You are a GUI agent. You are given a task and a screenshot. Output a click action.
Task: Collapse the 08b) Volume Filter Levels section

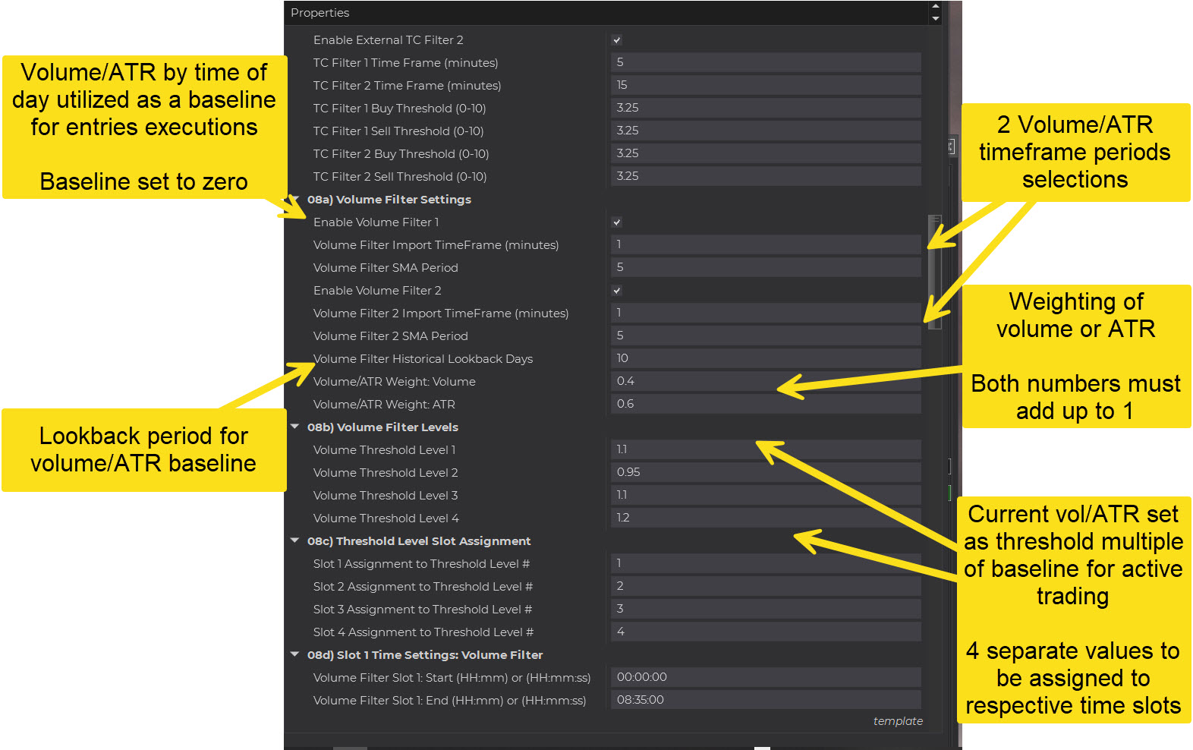pos(295,427)
